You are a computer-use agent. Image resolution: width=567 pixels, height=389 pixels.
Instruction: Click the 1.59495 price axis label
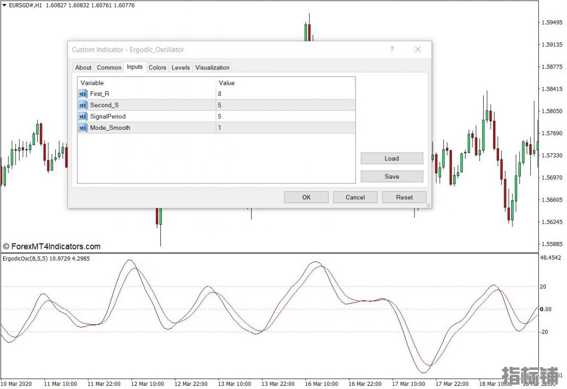[x=552, y=22]
